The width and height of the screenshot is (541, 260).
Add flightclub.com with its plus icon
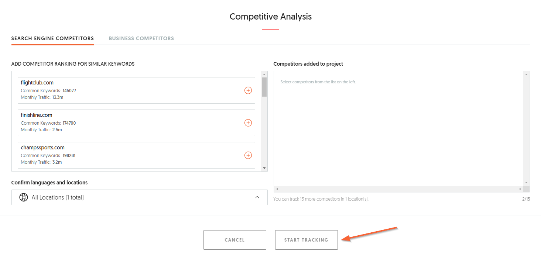[x=248, y=90]
